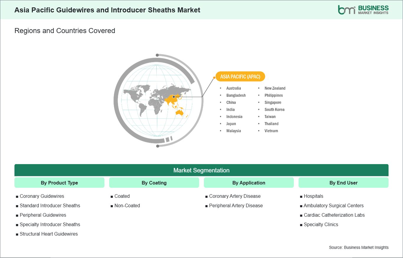
Task: Toggle the Peripheral Artery Disease entry
Action: 236,205
